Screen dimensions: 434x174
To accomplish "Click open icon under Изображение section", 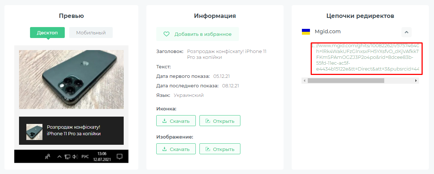I will coord(207,149).
